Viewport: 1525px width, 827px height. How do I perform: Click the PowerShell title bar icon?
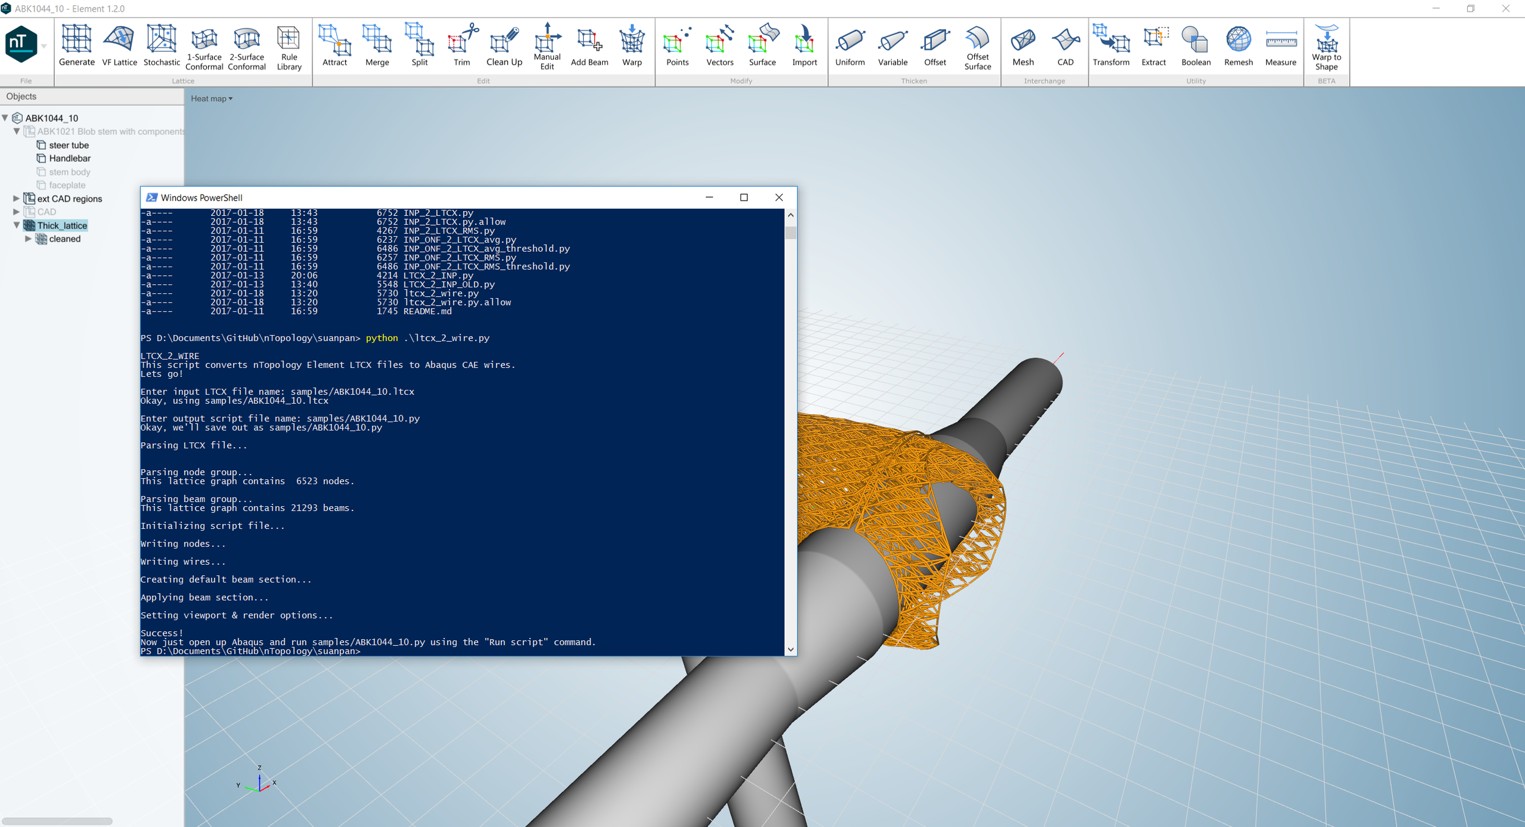coord(151,198)
